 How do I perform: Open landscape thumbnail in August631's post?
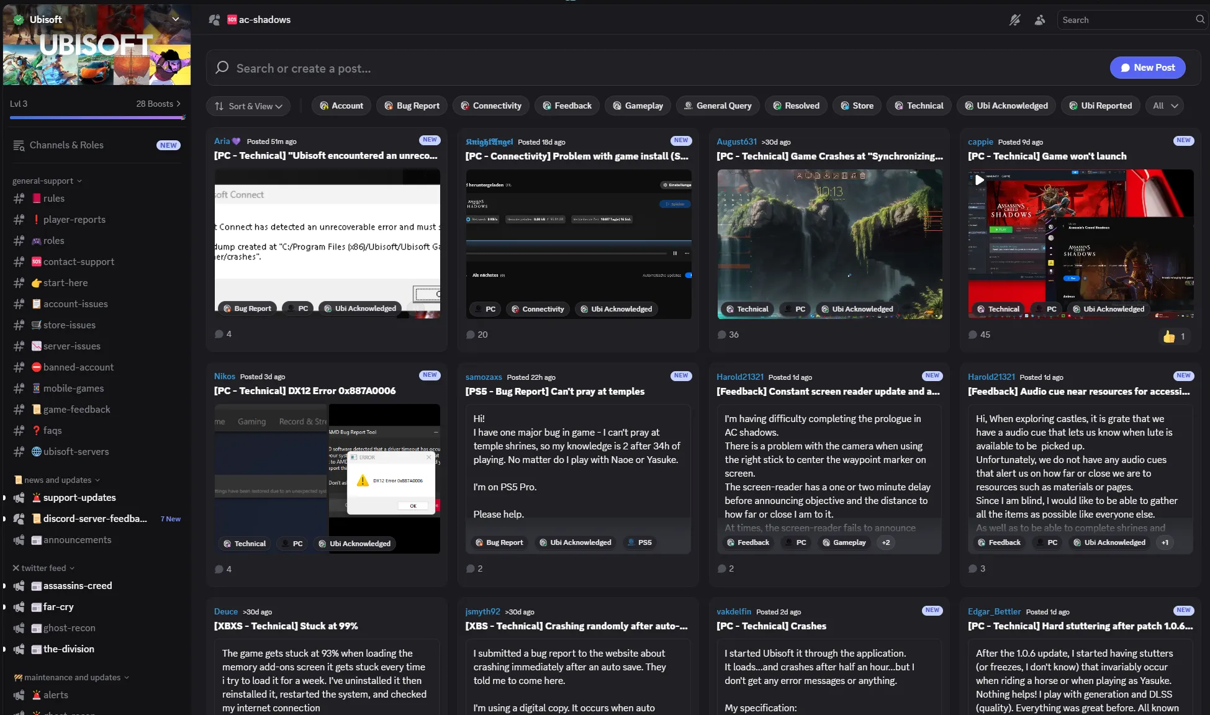click(829, 245)
